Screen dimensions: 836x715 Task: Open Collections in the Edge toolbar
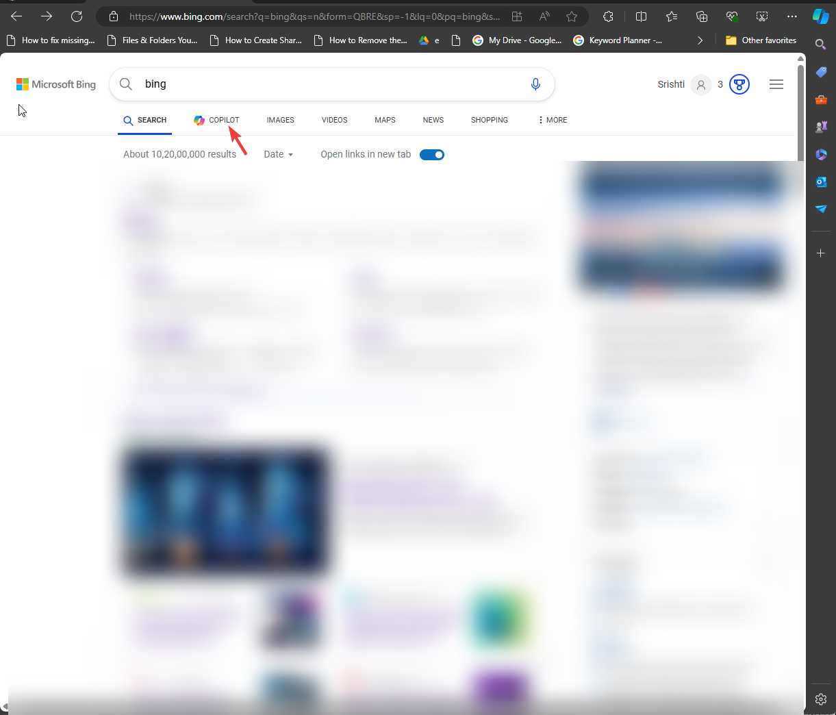point(701,16)
